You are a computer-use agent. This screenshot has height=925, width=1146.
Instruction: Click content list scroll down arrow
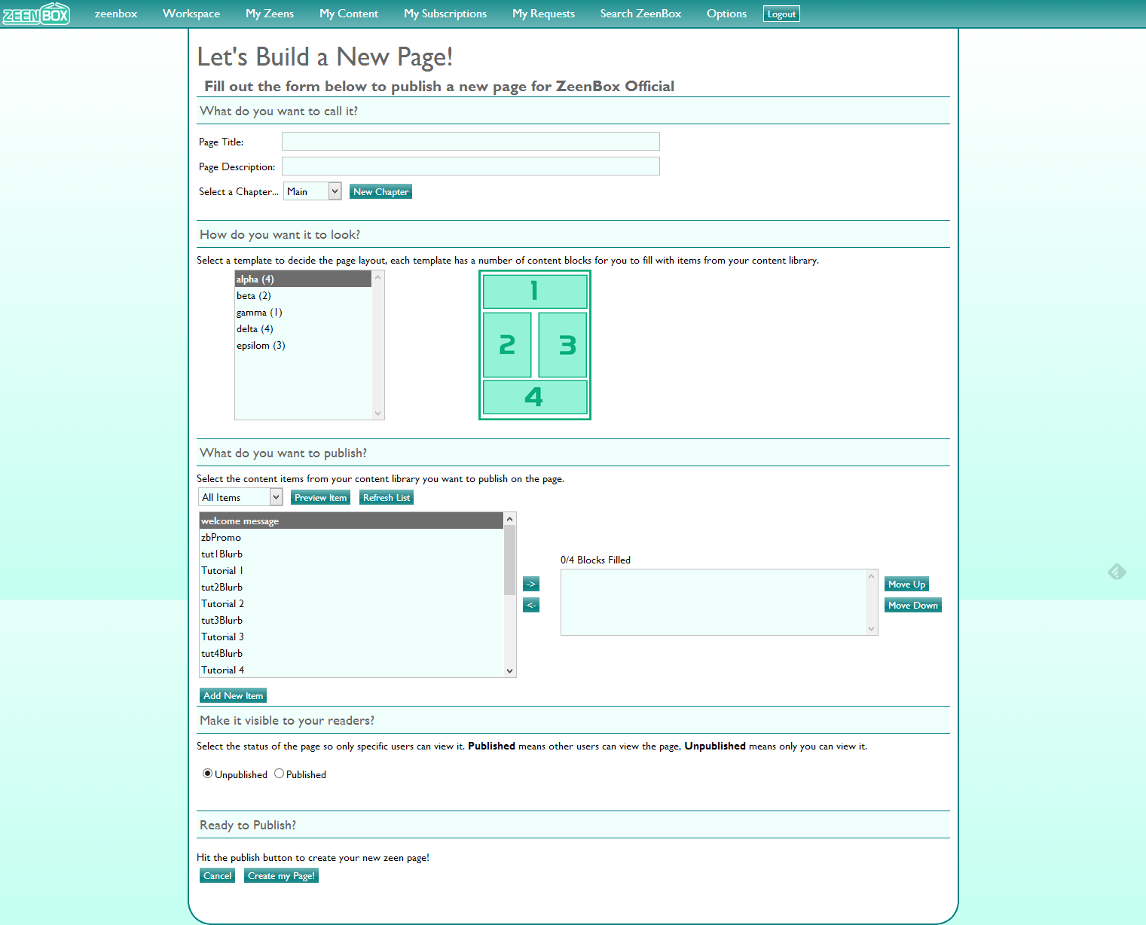pyautogui.click(x=509, y=670)
